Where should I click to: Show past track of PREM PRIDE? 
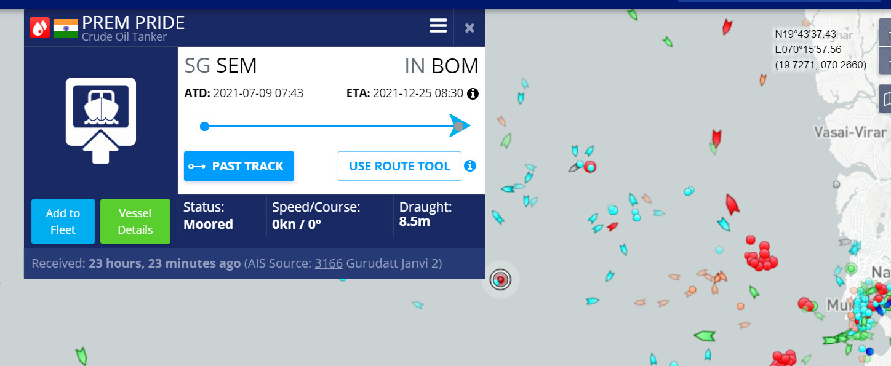(x=239, y=166)
